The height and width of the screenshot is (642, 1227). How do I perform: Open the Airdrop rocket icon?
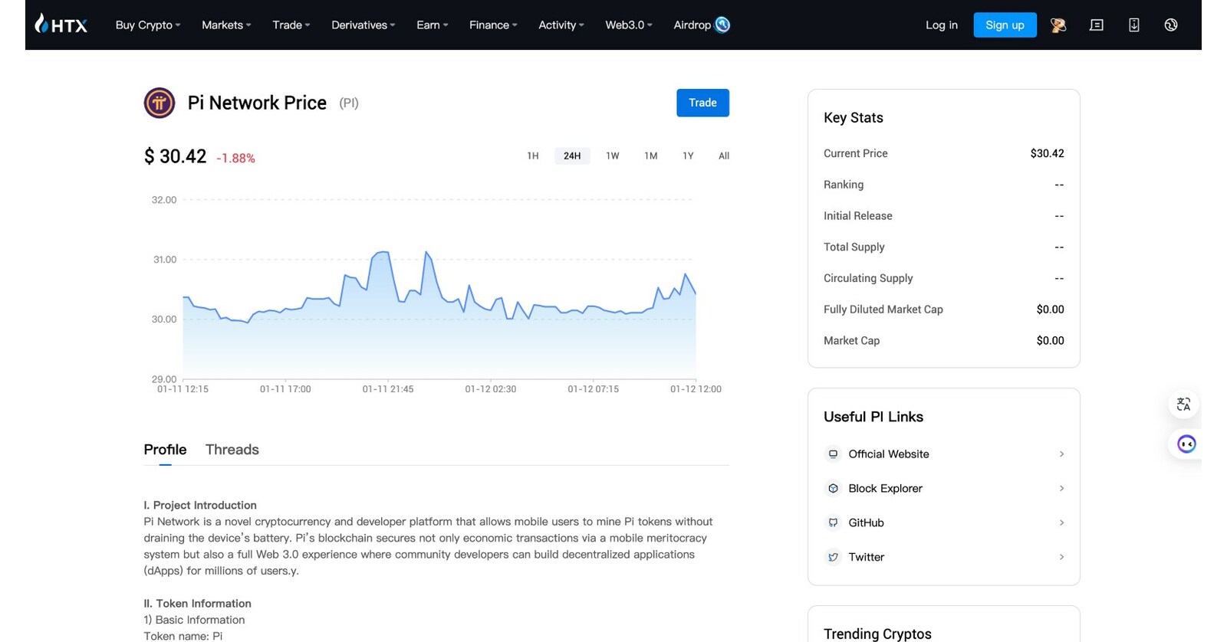(x=722, y=25)
